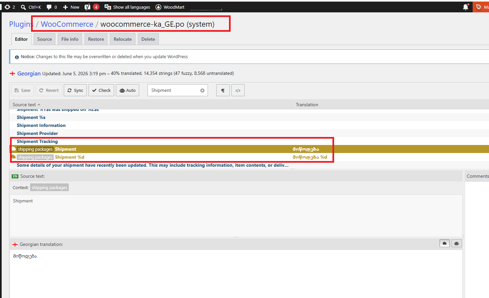Open the Delete tab
Screen dimensions: 489x298
(x=148, y=39)
